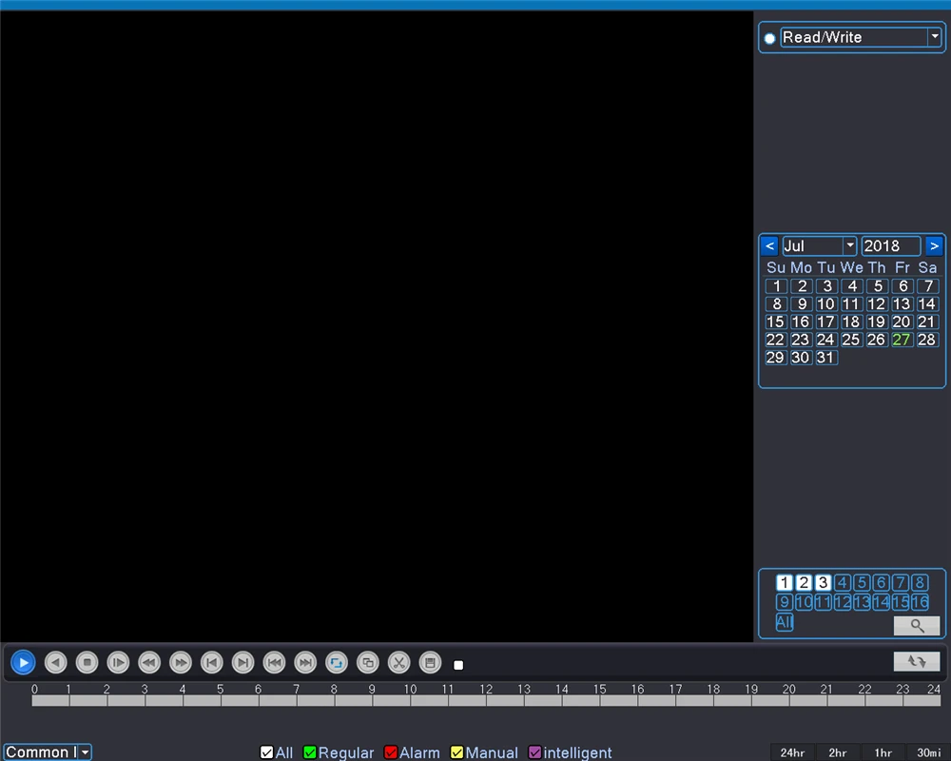951x761 pixels.
Task: Select July 10 on calendar
Action: (x=826, y=304)
